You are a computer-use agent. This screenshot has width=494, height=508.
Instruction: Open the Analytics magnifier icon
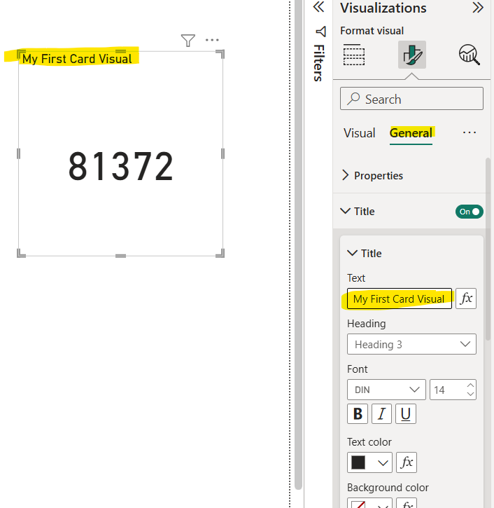click(x=469, y=55)
